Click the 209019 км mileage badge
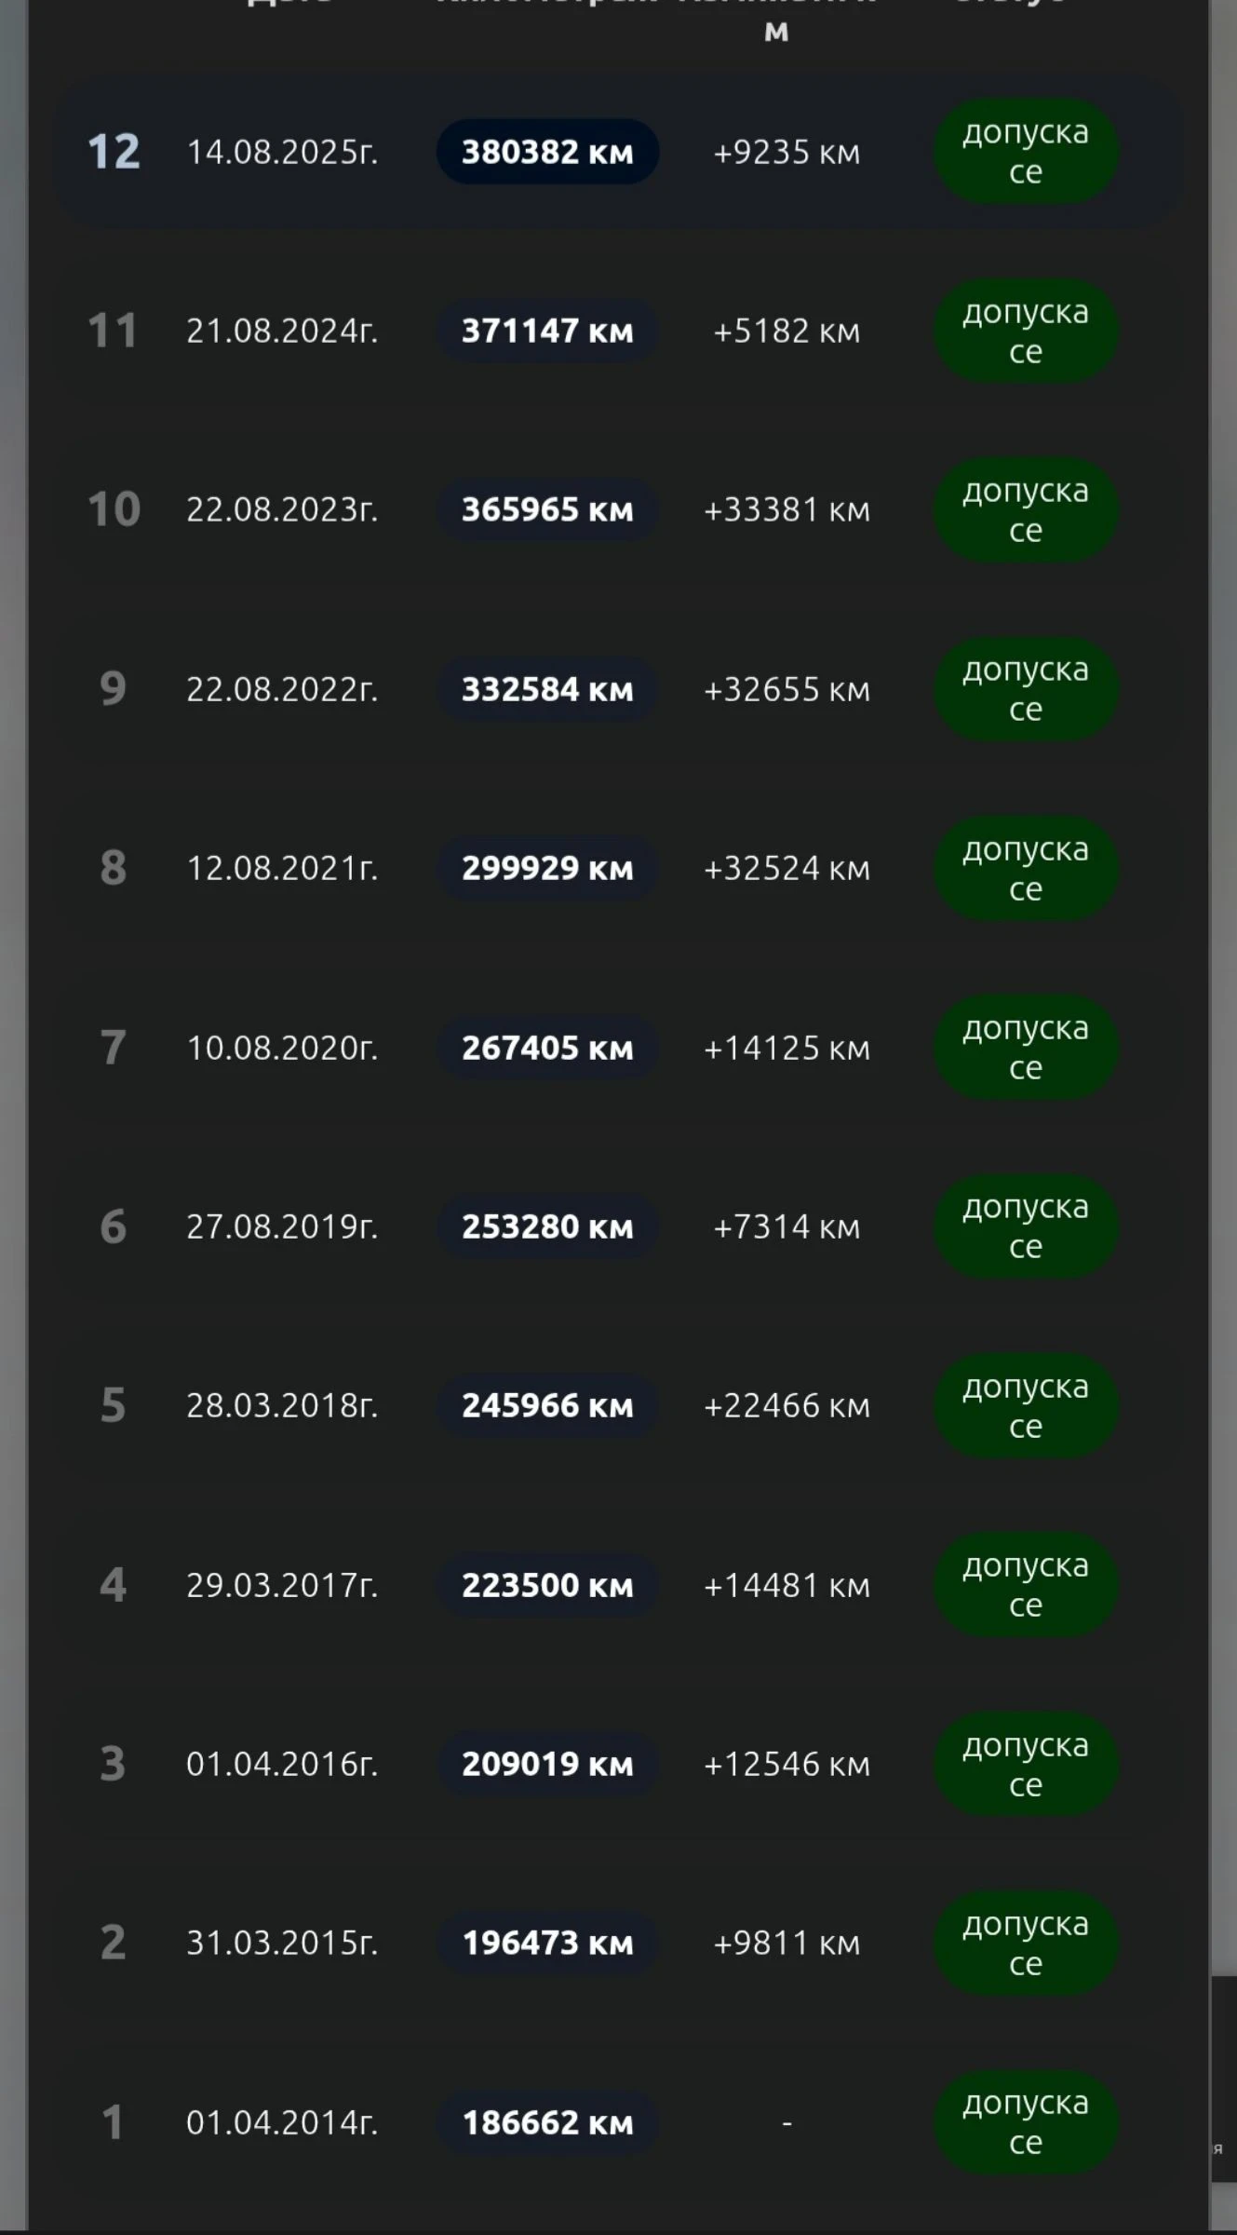Screen dimensions: 1237x2235 click(x=547, y=1764)
